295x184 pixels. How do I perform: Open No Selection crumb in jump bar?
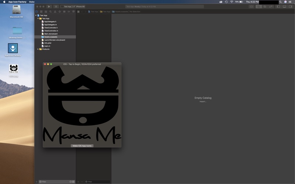[x=135, y=12]
